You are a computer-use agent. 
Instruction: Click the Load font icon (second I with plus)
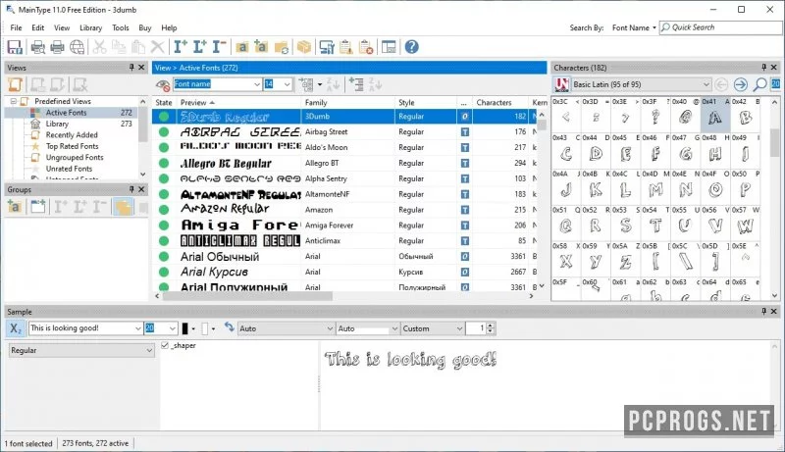pos(200,47)
